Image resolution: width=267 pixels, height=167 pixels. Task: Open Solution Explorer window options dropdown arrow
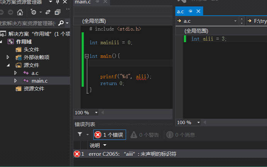(x=51, y=2)
